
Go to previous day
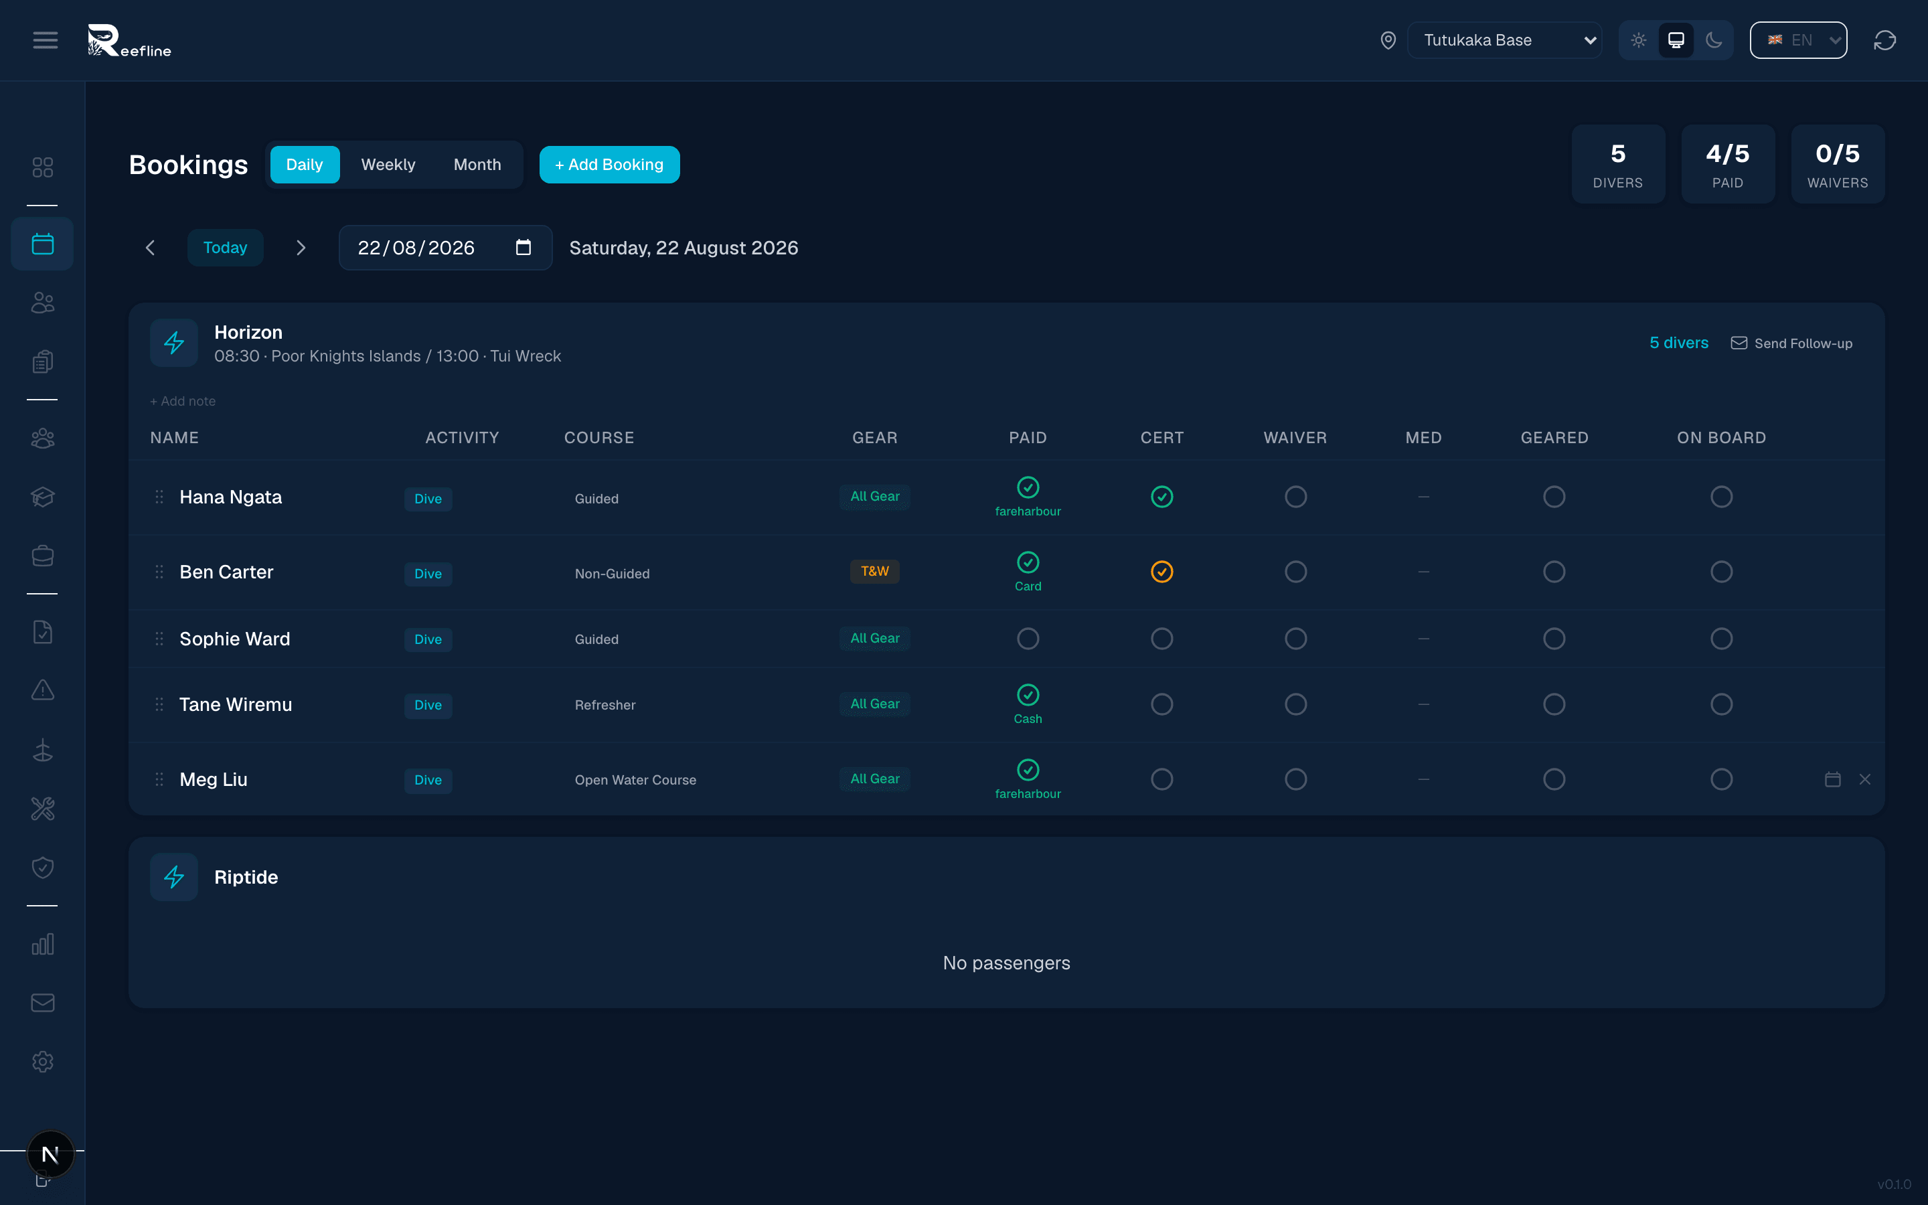(151, 248)
